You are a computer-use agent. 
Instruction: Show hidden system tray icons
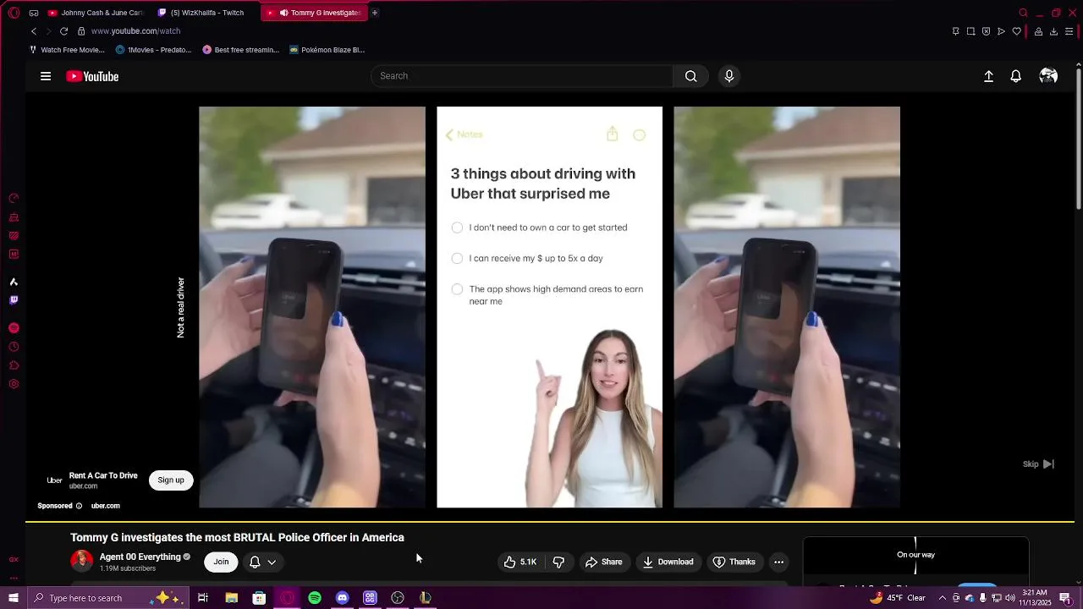coord(943,598)
